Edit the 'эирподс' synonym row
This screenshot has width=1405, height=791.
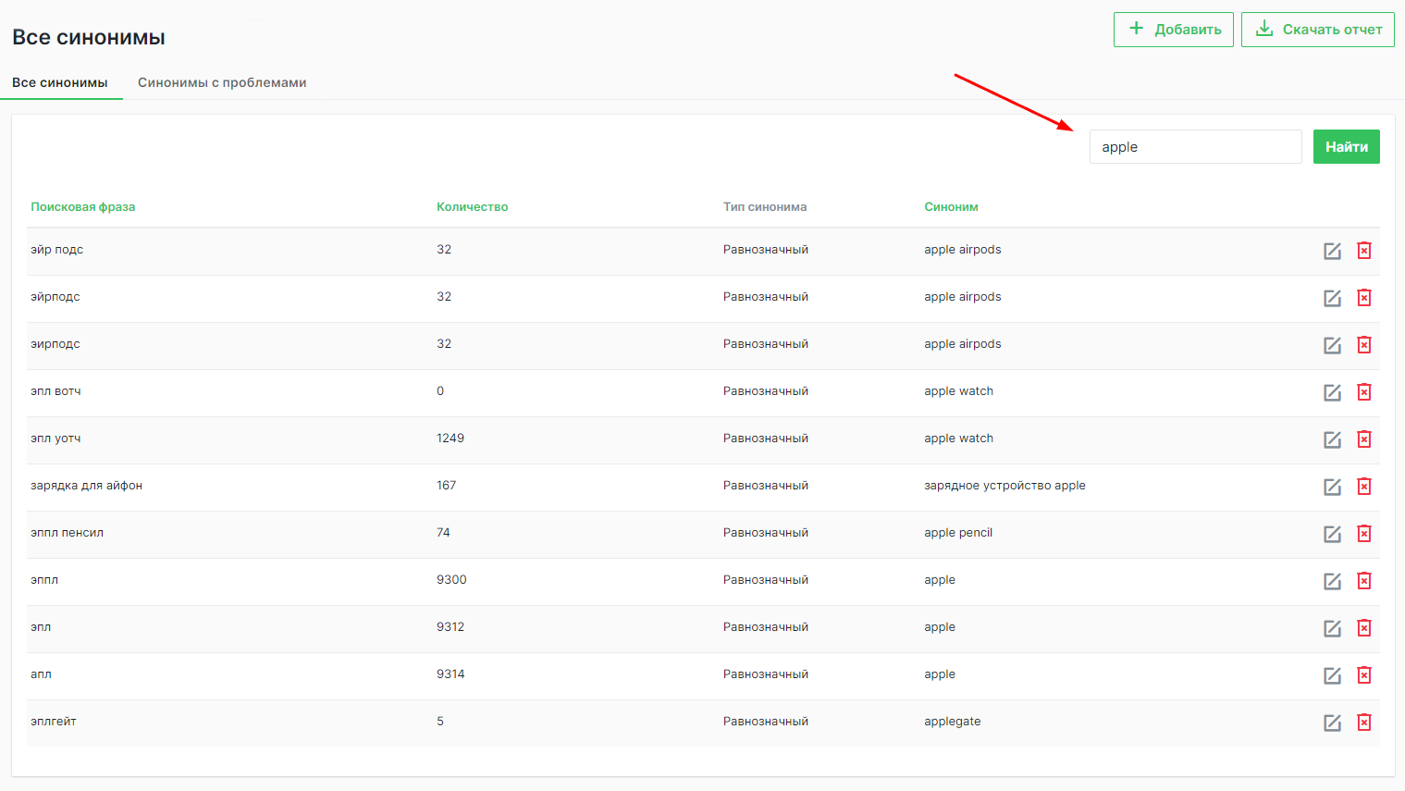1332,345
